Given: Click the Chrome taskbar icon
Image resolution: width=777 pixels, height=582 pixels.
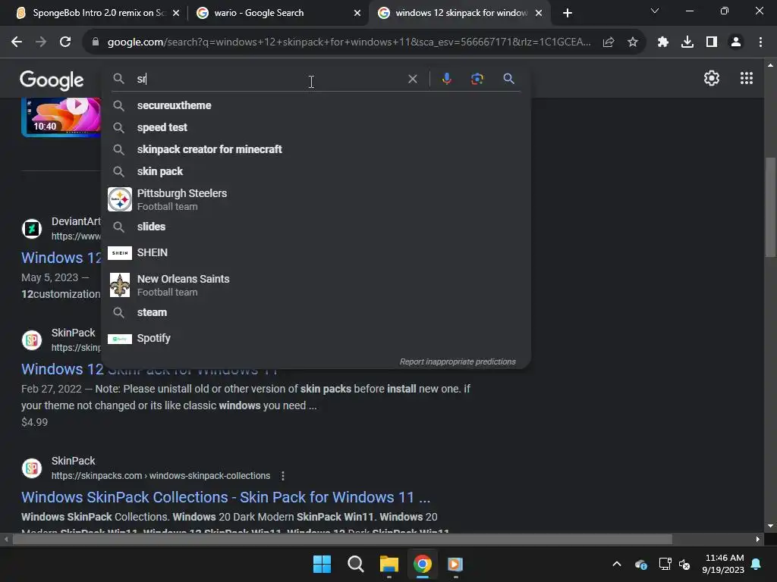Looking at the screenshot, I should pyautogui.click(x=423, y=564).
